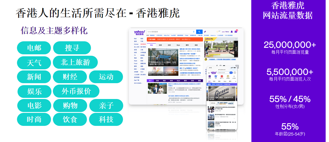Click the Homes link in left sidebar

136,44
